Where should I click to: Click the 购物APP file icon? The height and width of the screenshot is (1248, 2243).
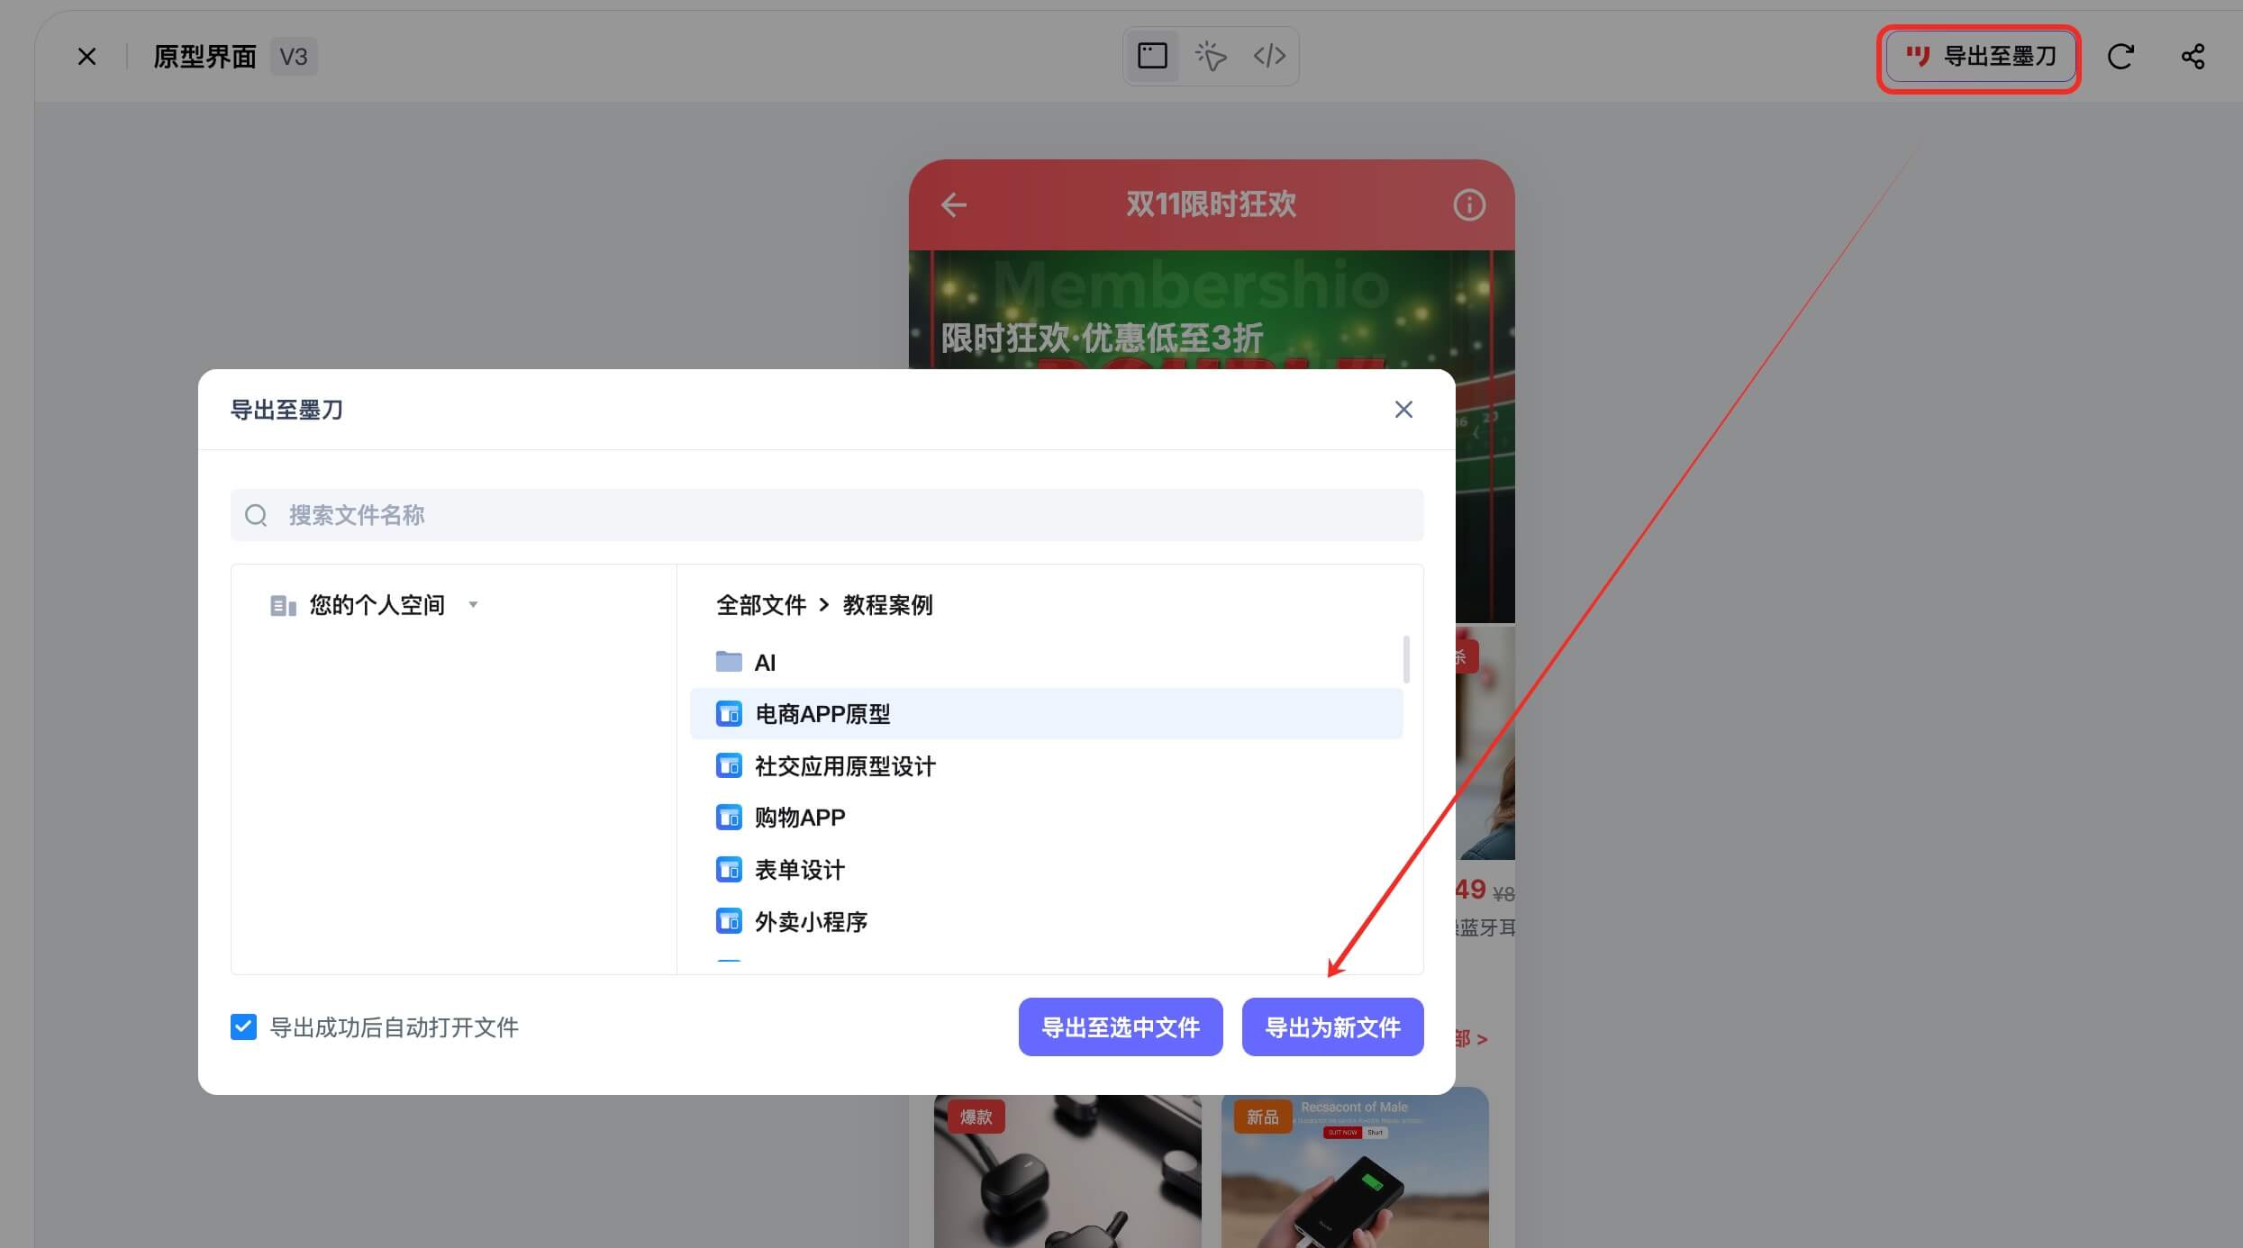tap(729, 818)
